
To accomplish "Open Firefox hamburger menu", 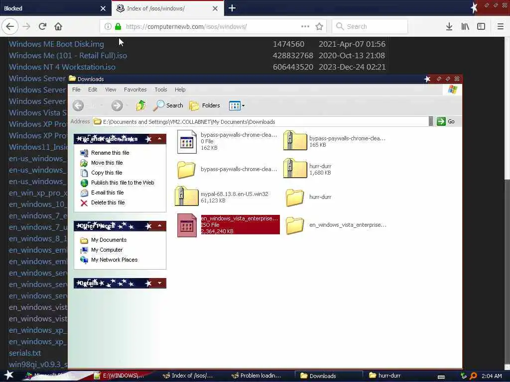I will click(500, 26).
